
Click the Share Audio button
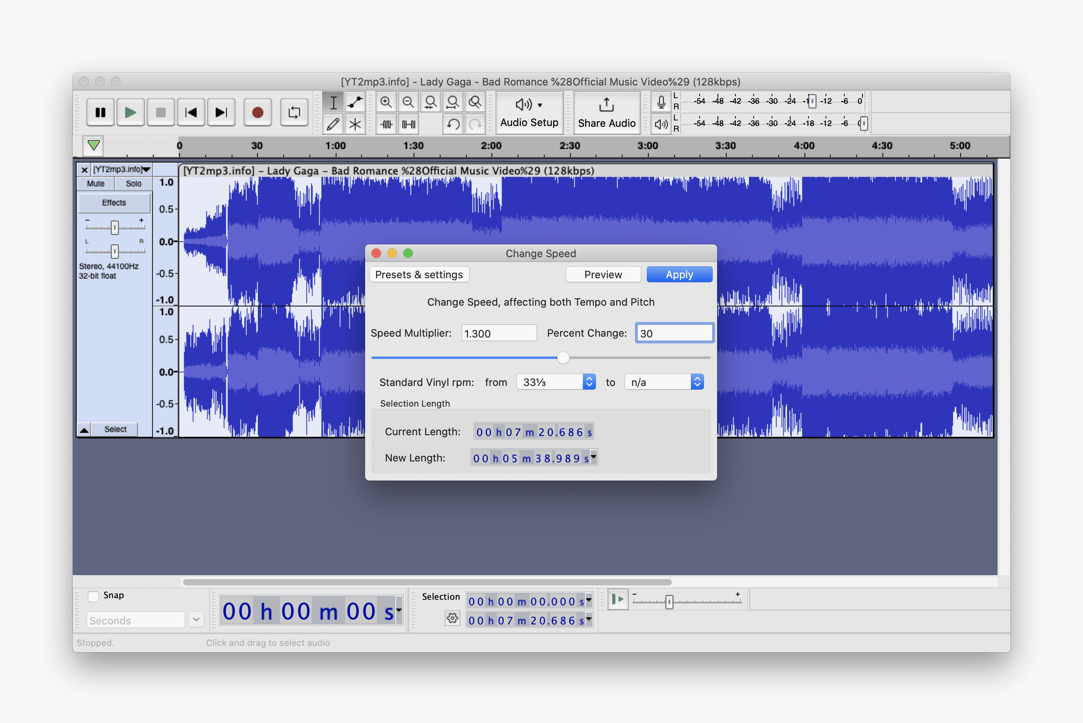tap(607, 112)
